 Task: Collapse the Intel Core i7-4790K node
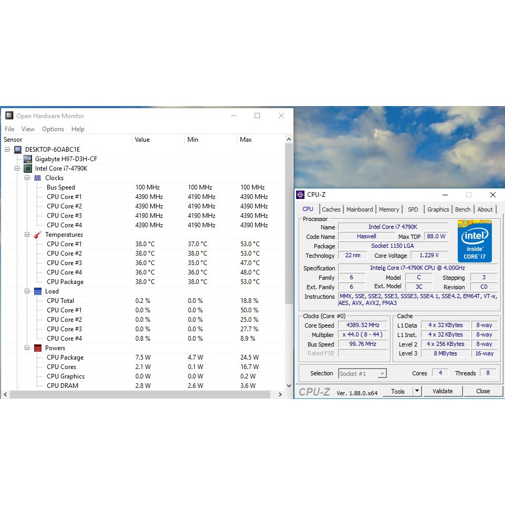click(x=17, y=169)
